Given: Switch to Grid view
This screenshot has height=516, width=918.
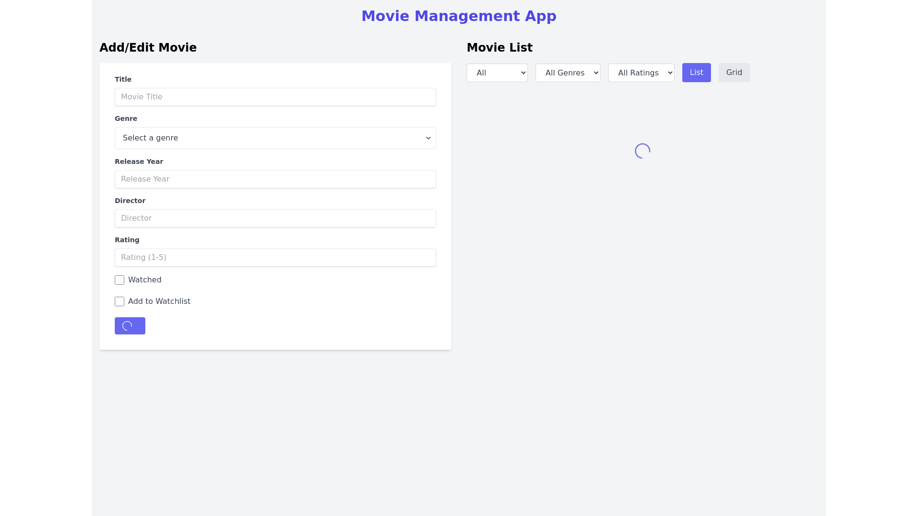Looking at the screenshot, I should [734, 73].
